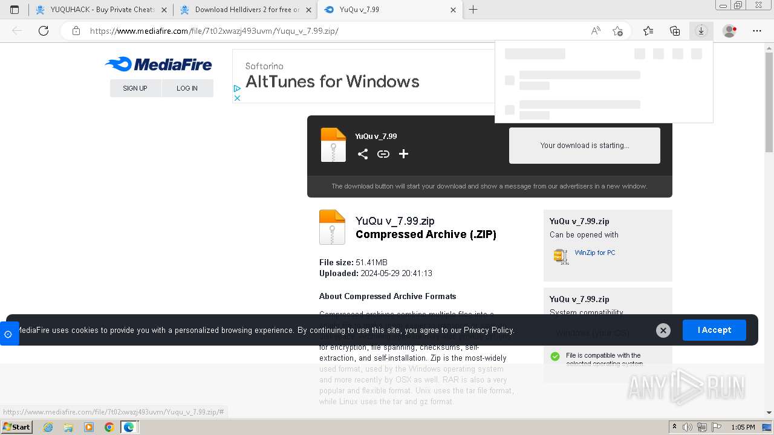This screenshot has height=435, width=774.
Task: Click the Your download is starting button
Action: tap(585, 146)
